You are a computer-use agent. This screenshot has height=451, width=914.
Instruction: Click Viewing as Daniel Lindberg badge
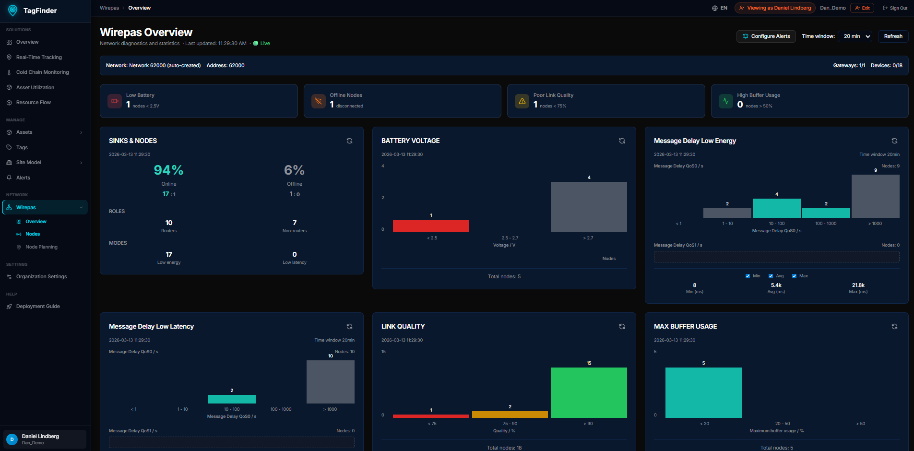[775, 8]
